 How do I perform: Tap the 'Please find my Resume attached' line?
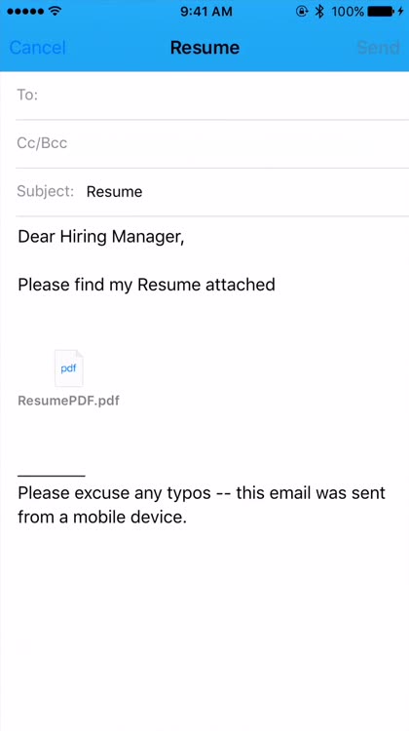tap(146, 285)
